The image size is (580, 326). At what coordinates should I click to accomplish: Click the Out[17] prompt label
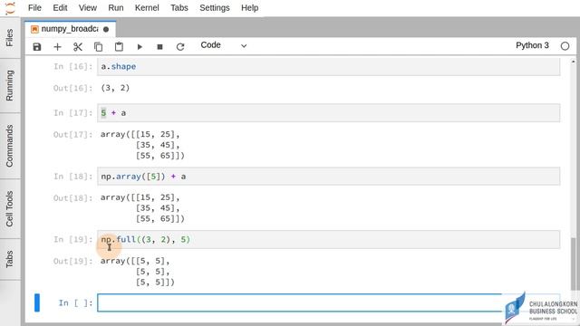click(72, 135)
